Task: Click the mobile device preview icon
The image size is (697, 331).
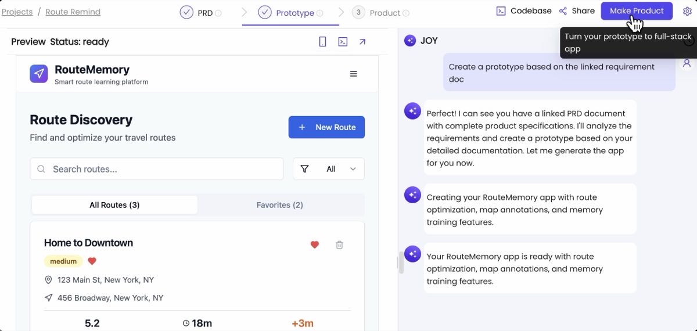Action: coord(322,42)
